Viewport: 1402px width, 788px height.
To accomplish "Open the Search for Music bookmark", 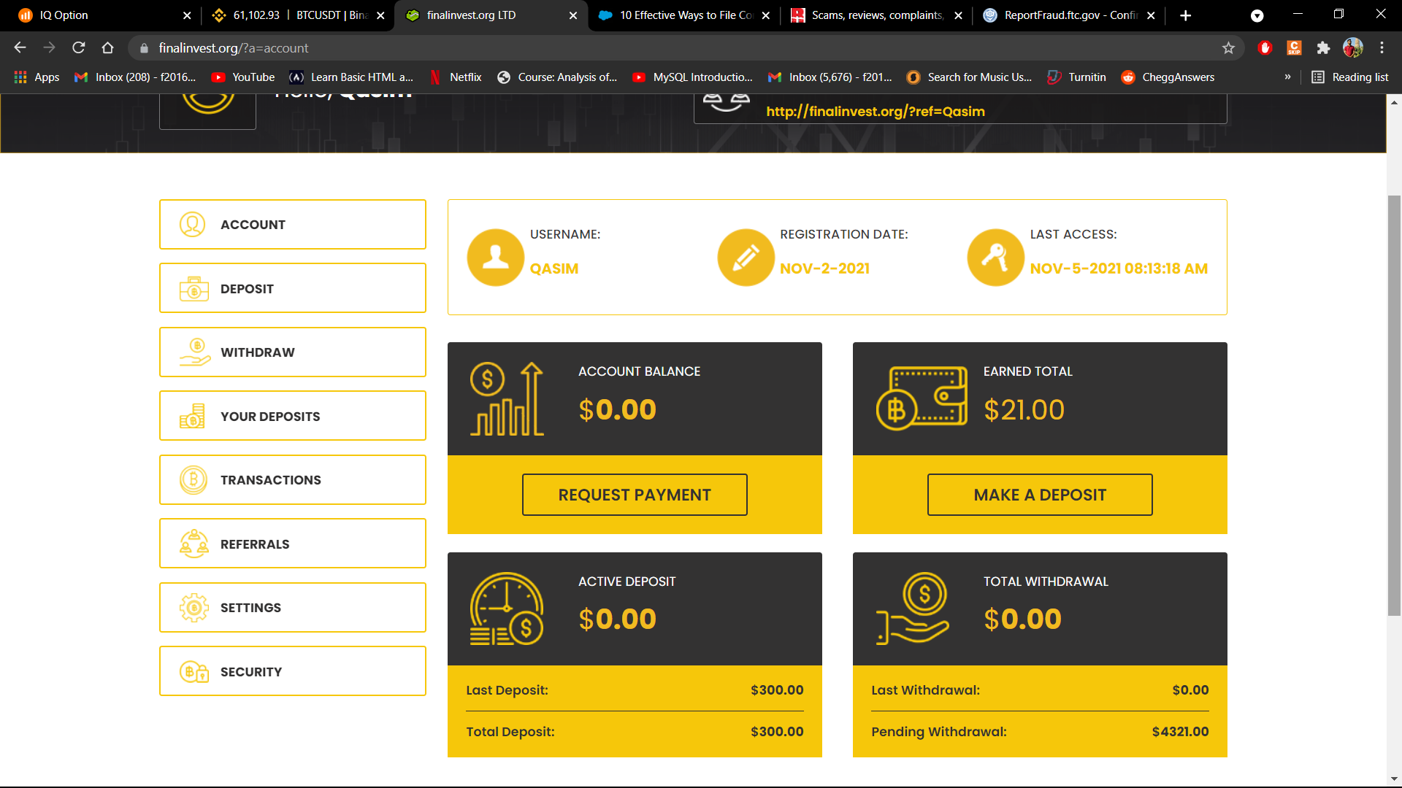I will 969,77.
